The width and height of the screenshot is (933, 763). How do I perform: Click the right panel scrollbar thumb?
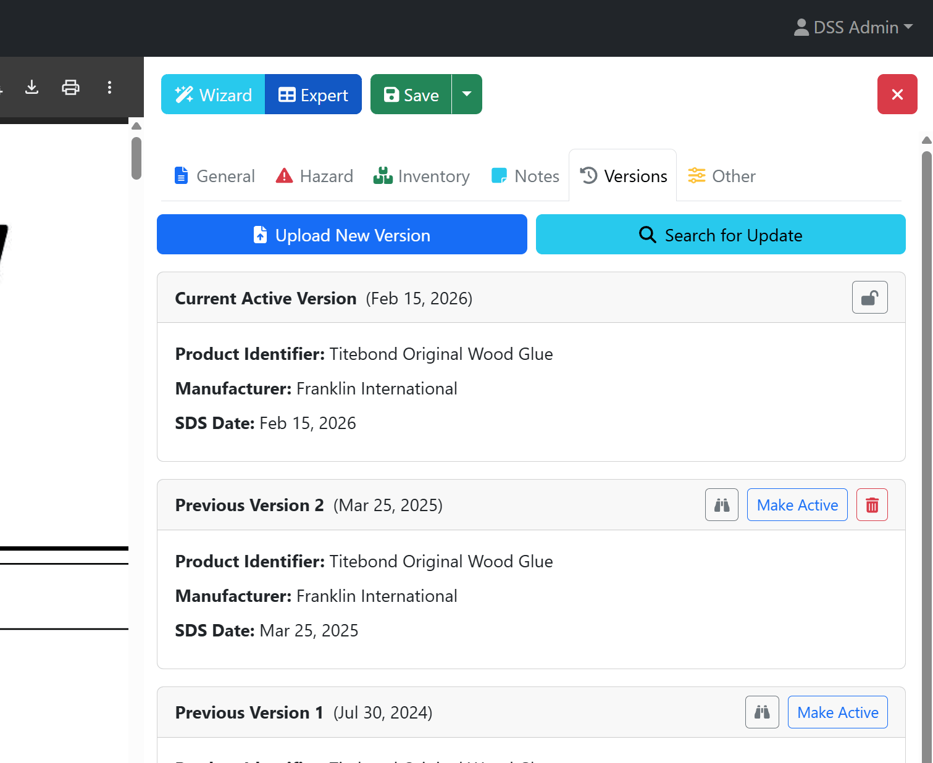[x=927, y=457]
